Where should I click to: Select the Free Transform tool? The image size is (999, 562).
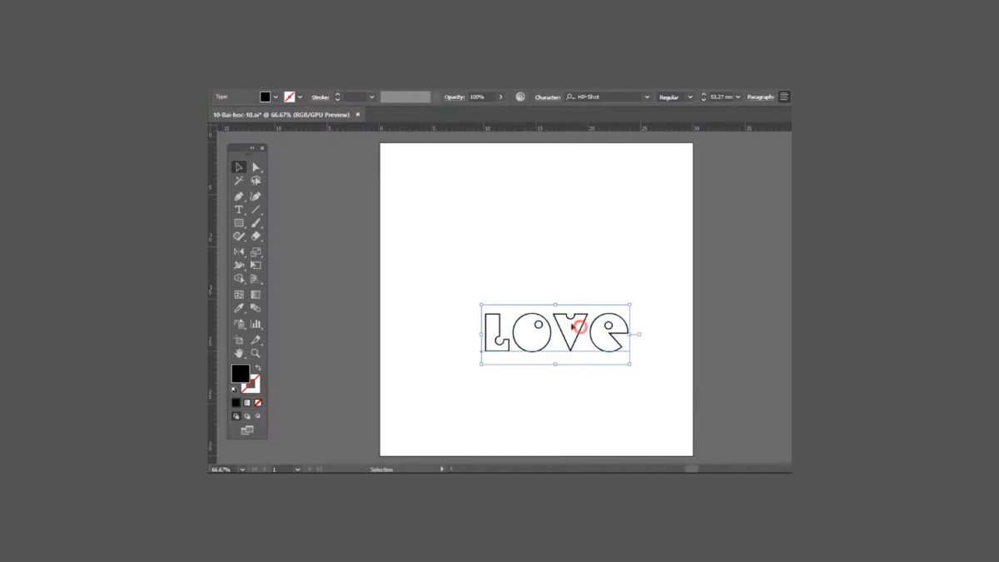click(256, 266)
